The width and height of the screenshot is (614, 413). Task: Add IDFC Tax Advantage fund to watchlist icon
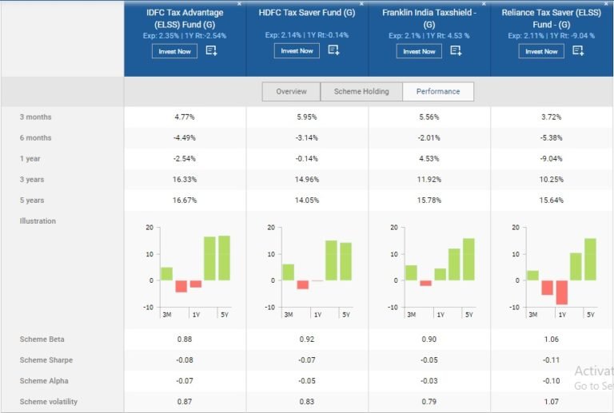click(211, 51)
